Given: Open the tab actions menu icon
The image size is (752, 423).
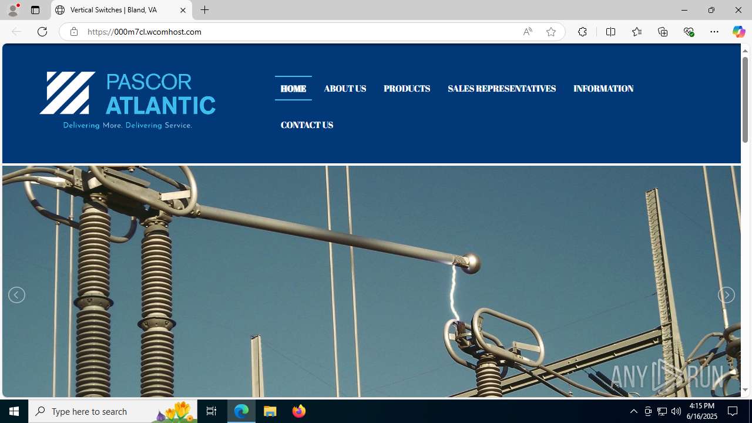Looking at the screenshot, I should click(35, 10).
